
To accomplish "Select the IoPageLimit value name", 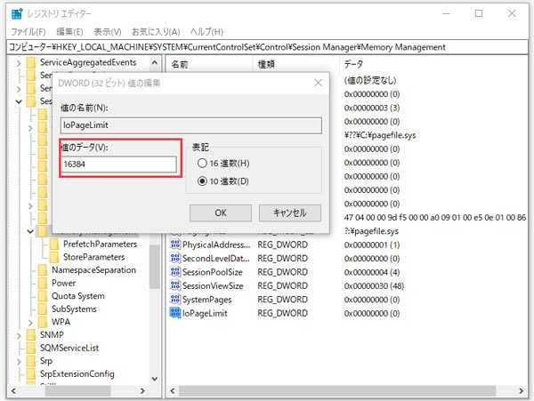I will click(205, 313).
